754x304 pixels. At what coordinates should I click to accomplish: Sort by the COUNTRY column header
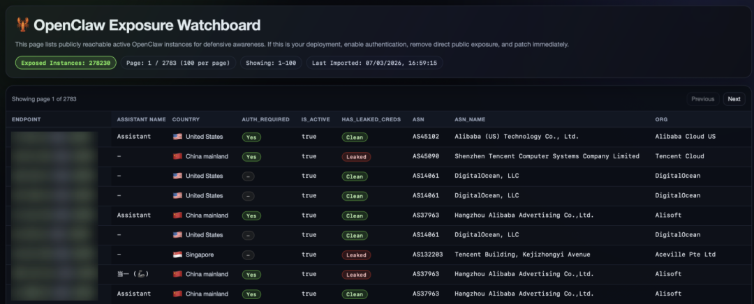186,120
